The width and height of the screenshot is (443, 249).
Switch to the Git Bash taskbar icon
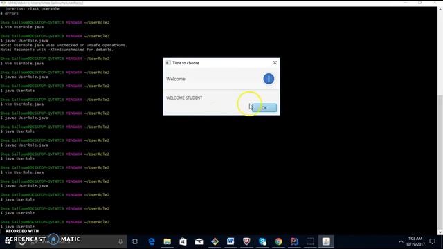click(x=215, y=241)
